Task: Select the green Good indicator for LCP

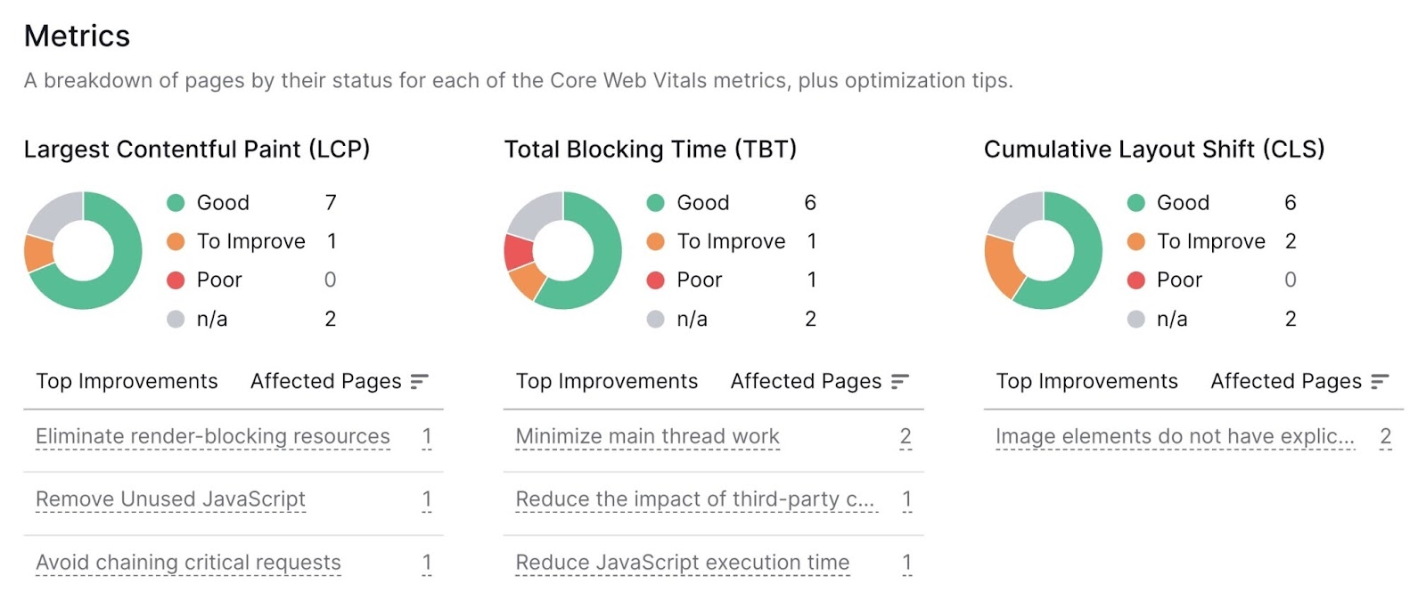Action: (x=176, y=202)
